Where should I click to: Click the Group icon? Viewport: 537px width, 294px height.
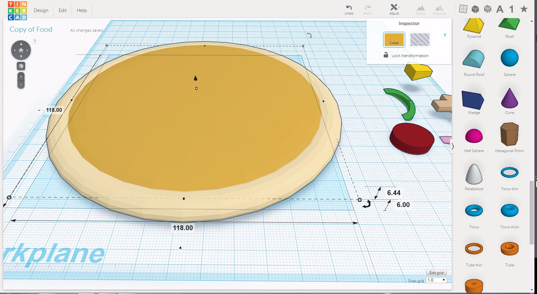421,10
